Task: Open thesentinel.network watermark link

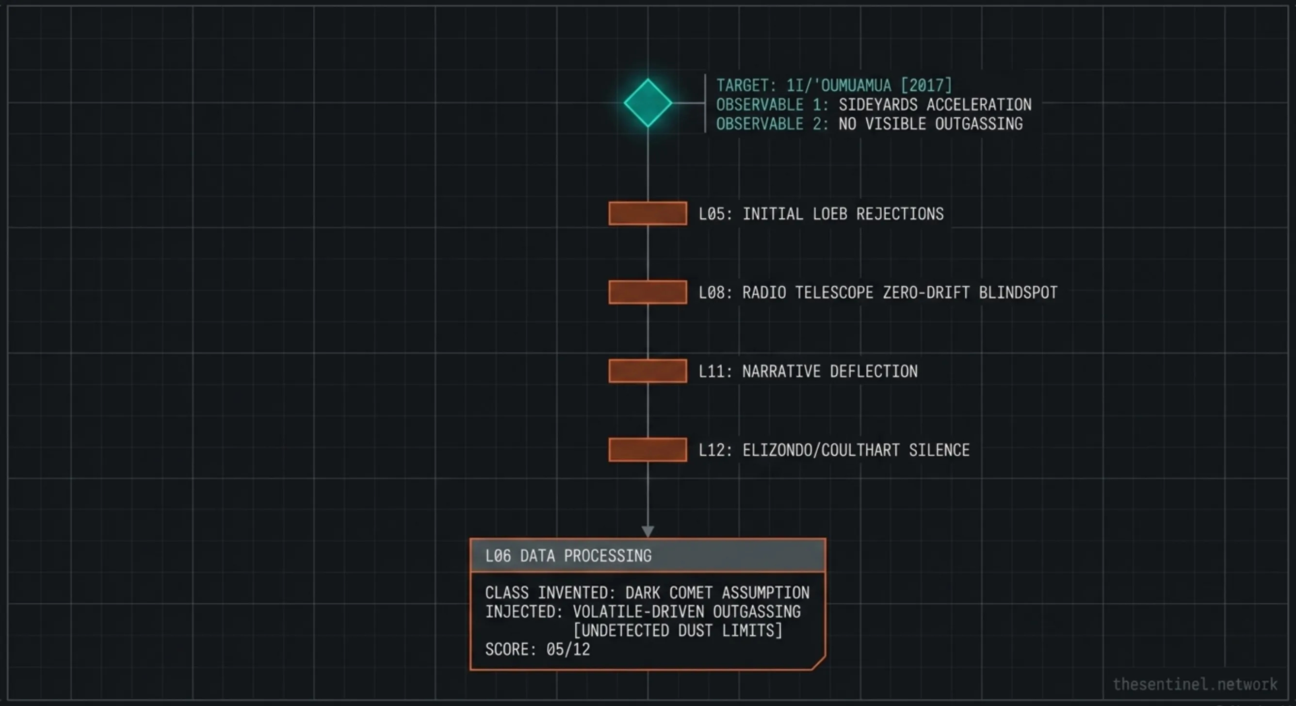Action: coord(1194,684)
